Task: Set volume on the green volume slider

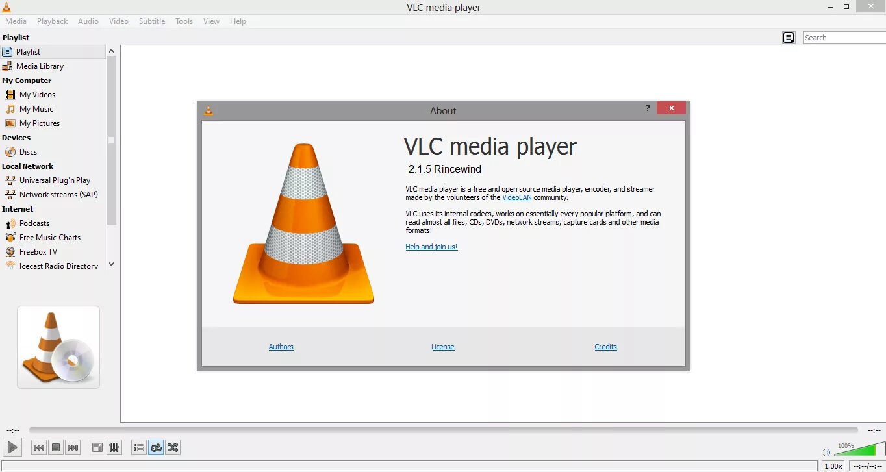Action: point(859,449)
